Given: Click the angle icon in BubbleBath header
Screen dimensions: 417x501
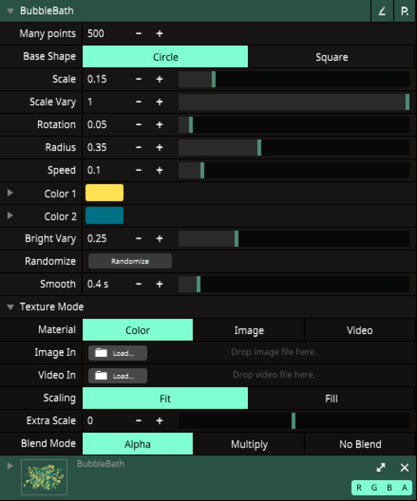Looking at the screenshot, I should 382,11.
